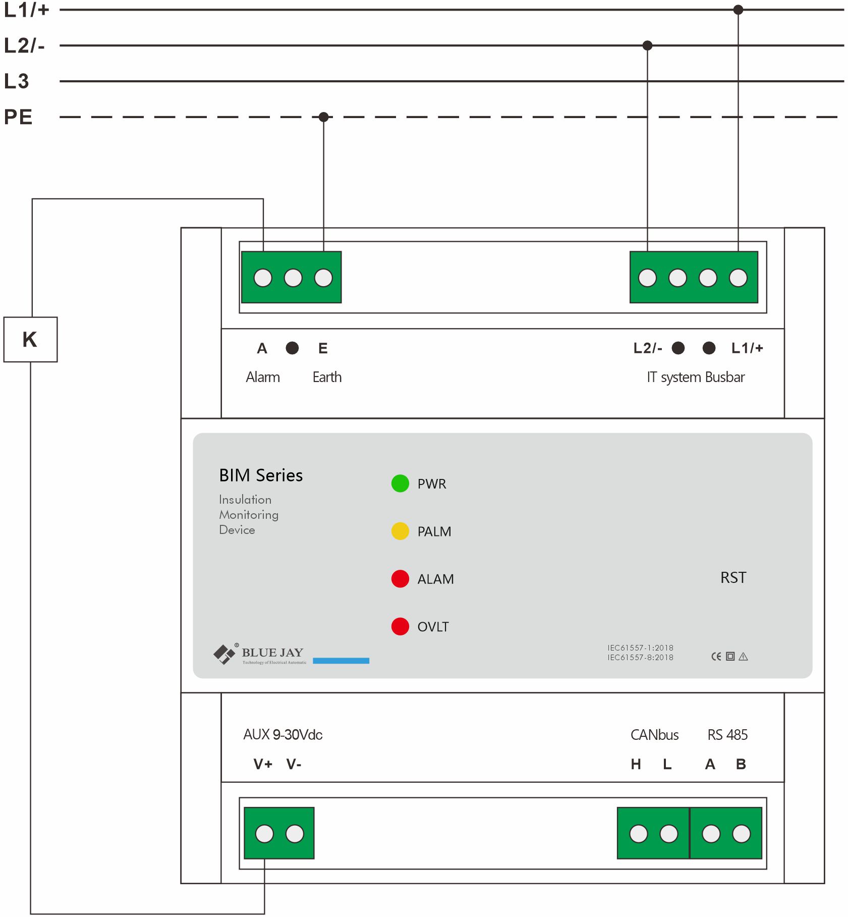Click the CE certification mark
The width and height of the screenshot is (848, 917).
[x=716, y=657]
